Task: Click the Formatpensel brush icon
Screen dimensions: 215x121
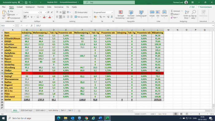Action: pos(9,18)
